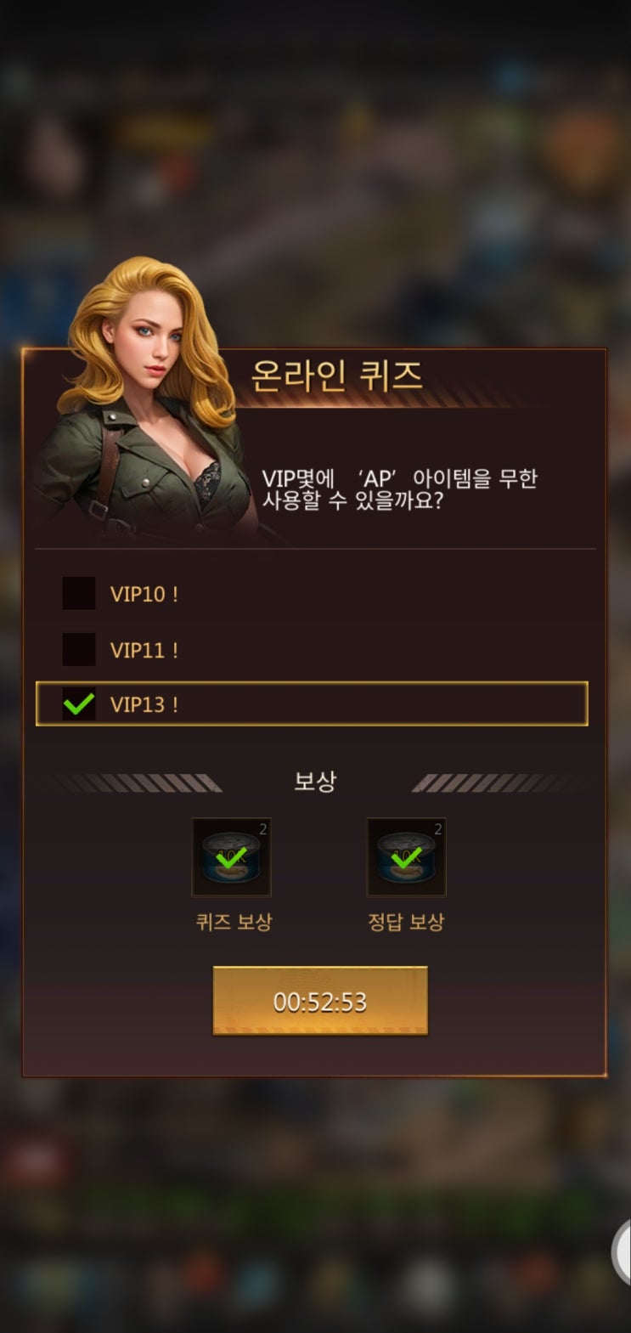This screenshot has width=631, height=1333.
Task: Select the 'VIP13 !' answer text
Action: click(x=144, y=704)
